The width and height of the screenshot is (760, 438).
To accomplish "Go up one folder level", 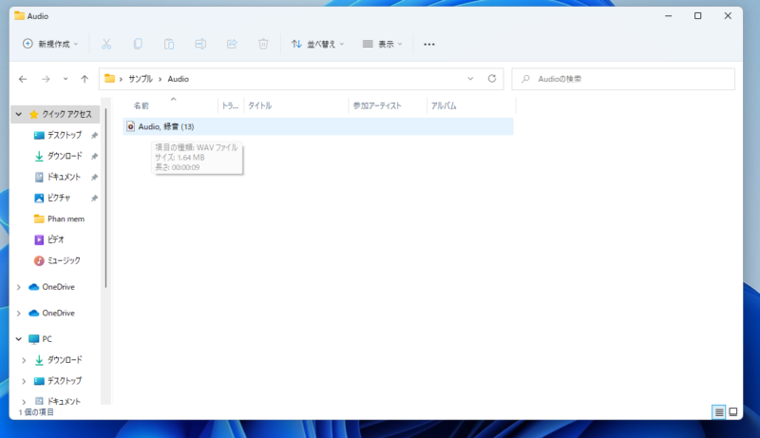I will (85, 79).
